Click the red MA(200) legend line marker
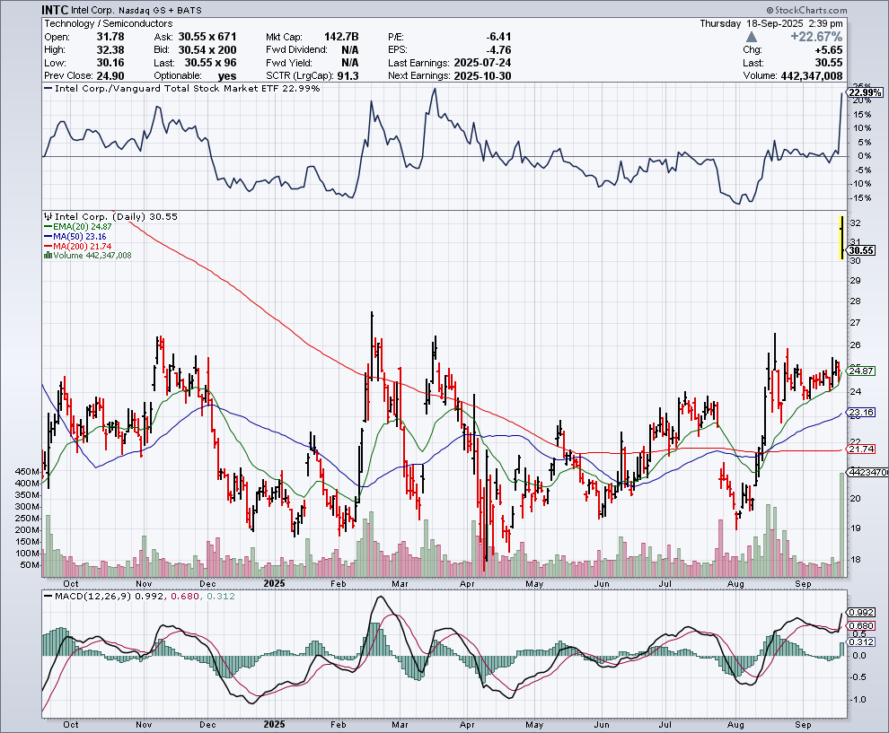This screenshot has width=889, height=733. tap(48, 247)
